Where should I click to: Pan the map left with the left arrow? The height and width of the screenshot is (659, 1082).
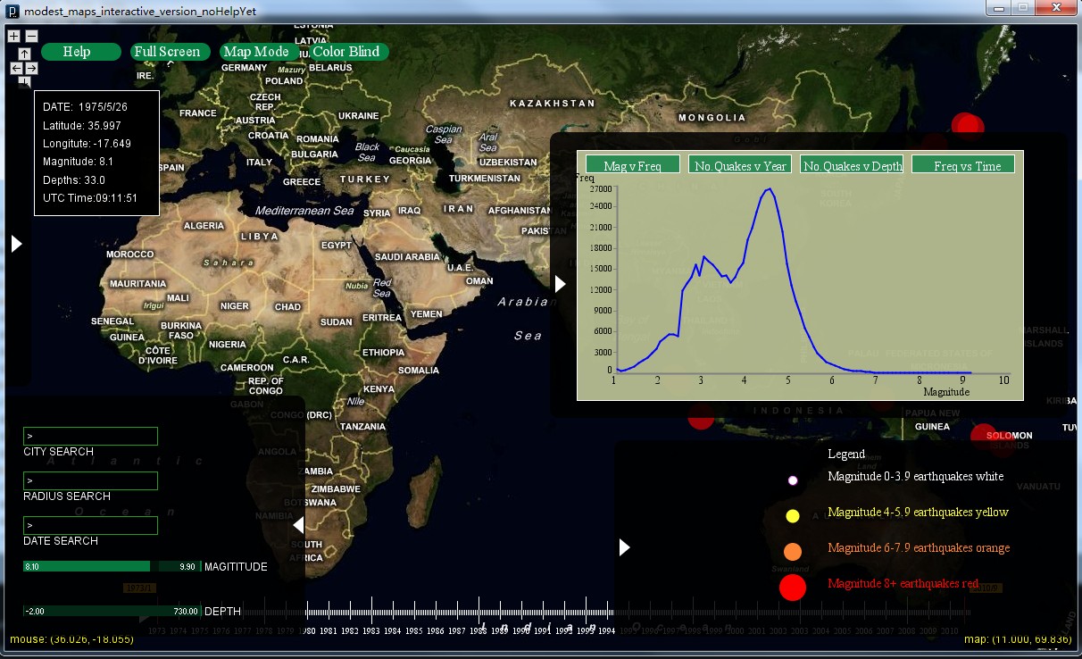17,68
